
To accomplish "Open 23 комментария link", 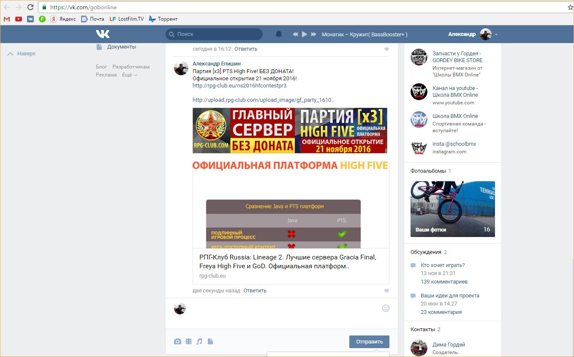I will click(441, 312).
